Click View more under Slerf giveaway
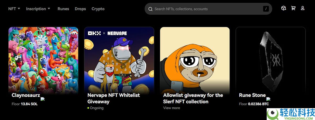 tap(172, 108)
